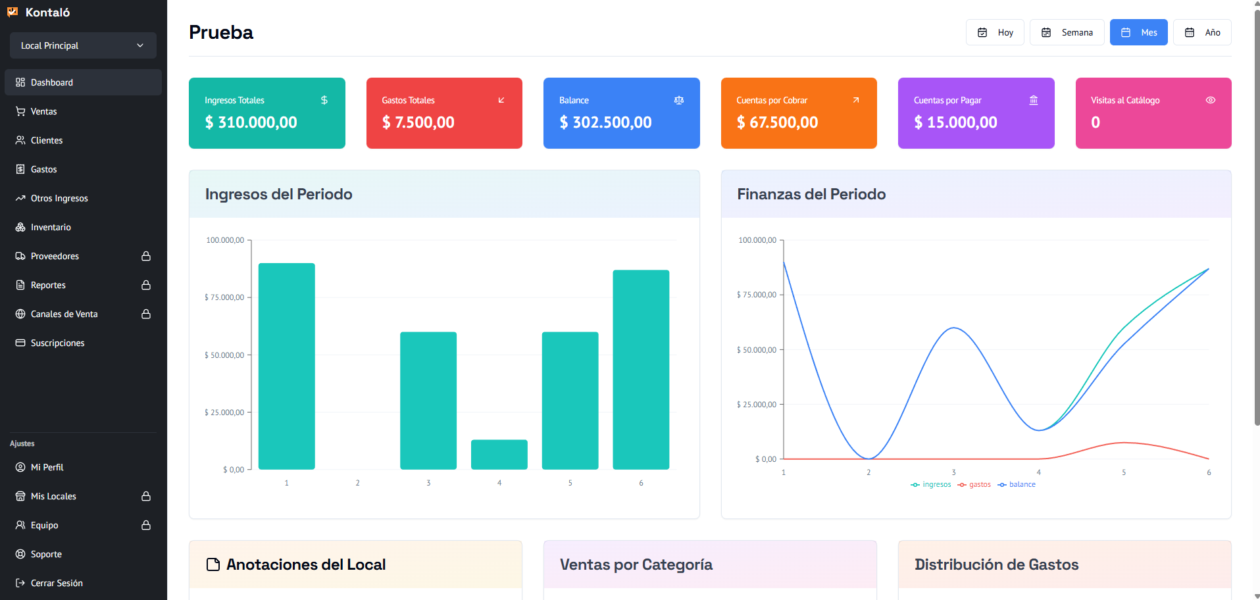
Task: Select the Semana period button
Action: pos(1067,32)
